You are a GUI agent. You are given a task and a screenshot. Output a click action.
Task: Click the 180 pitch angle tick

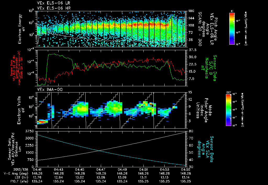tap(191, 11)
